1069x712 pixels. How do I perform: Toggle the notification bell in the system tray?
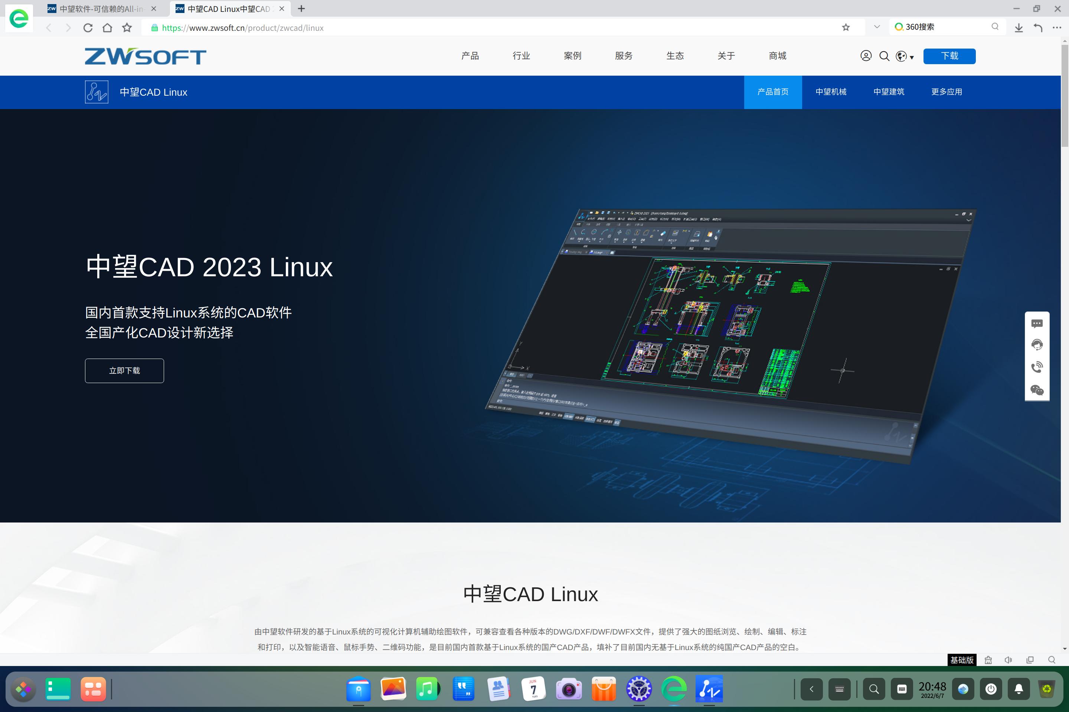coord(1018,689)
